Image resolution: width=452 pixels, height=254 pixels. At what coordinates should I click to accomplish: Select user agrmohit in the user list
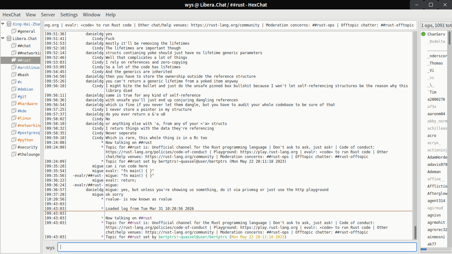click(x=436, y=222)
